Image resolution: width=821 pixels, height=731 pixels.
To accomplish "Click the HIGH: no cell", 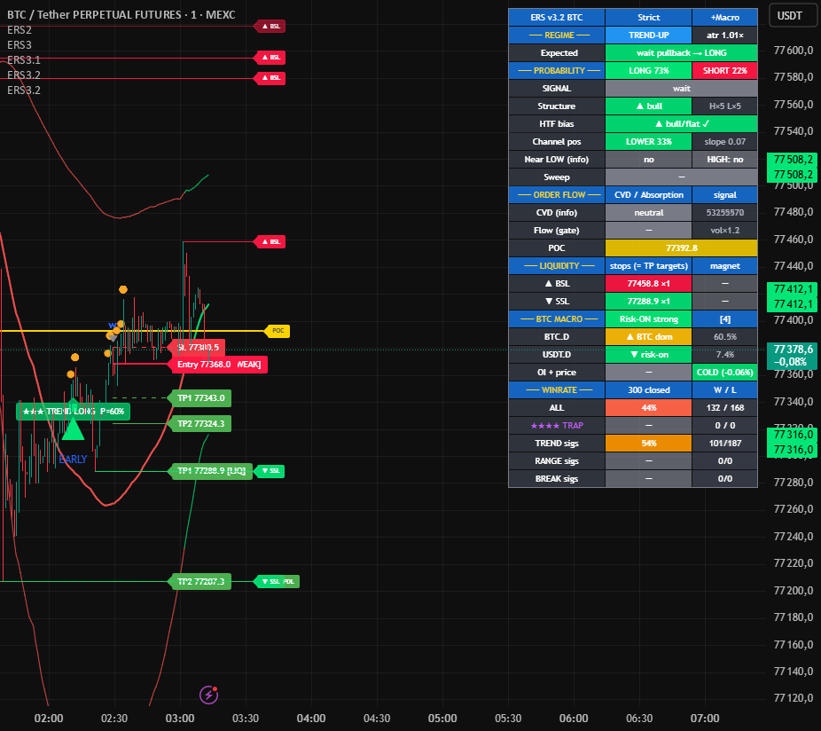I will pos(725,160).
